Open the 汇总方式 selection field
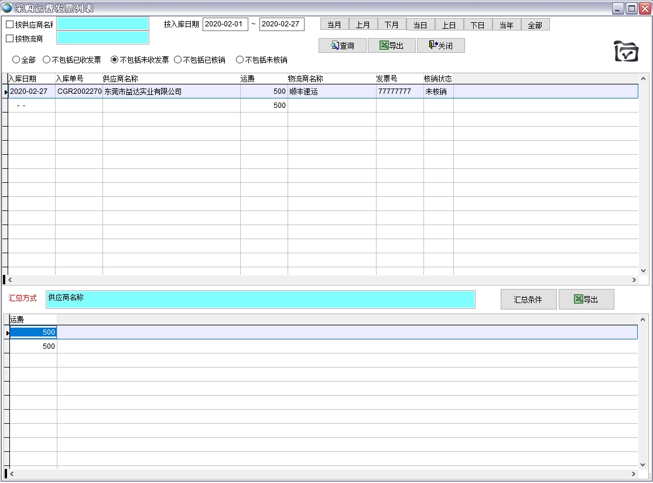Viewport: 653px width, 483px height. click(x=260, y=299)
